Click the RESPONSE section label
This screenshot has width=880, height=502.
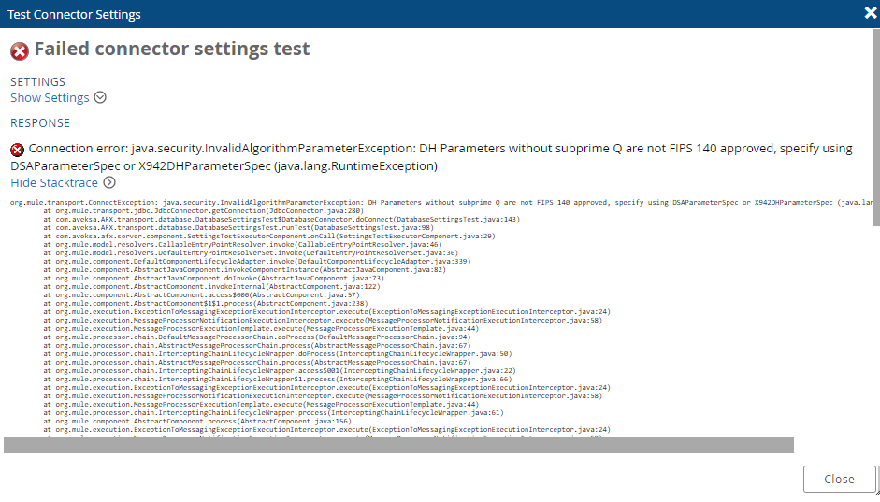[x=40, y=122]
